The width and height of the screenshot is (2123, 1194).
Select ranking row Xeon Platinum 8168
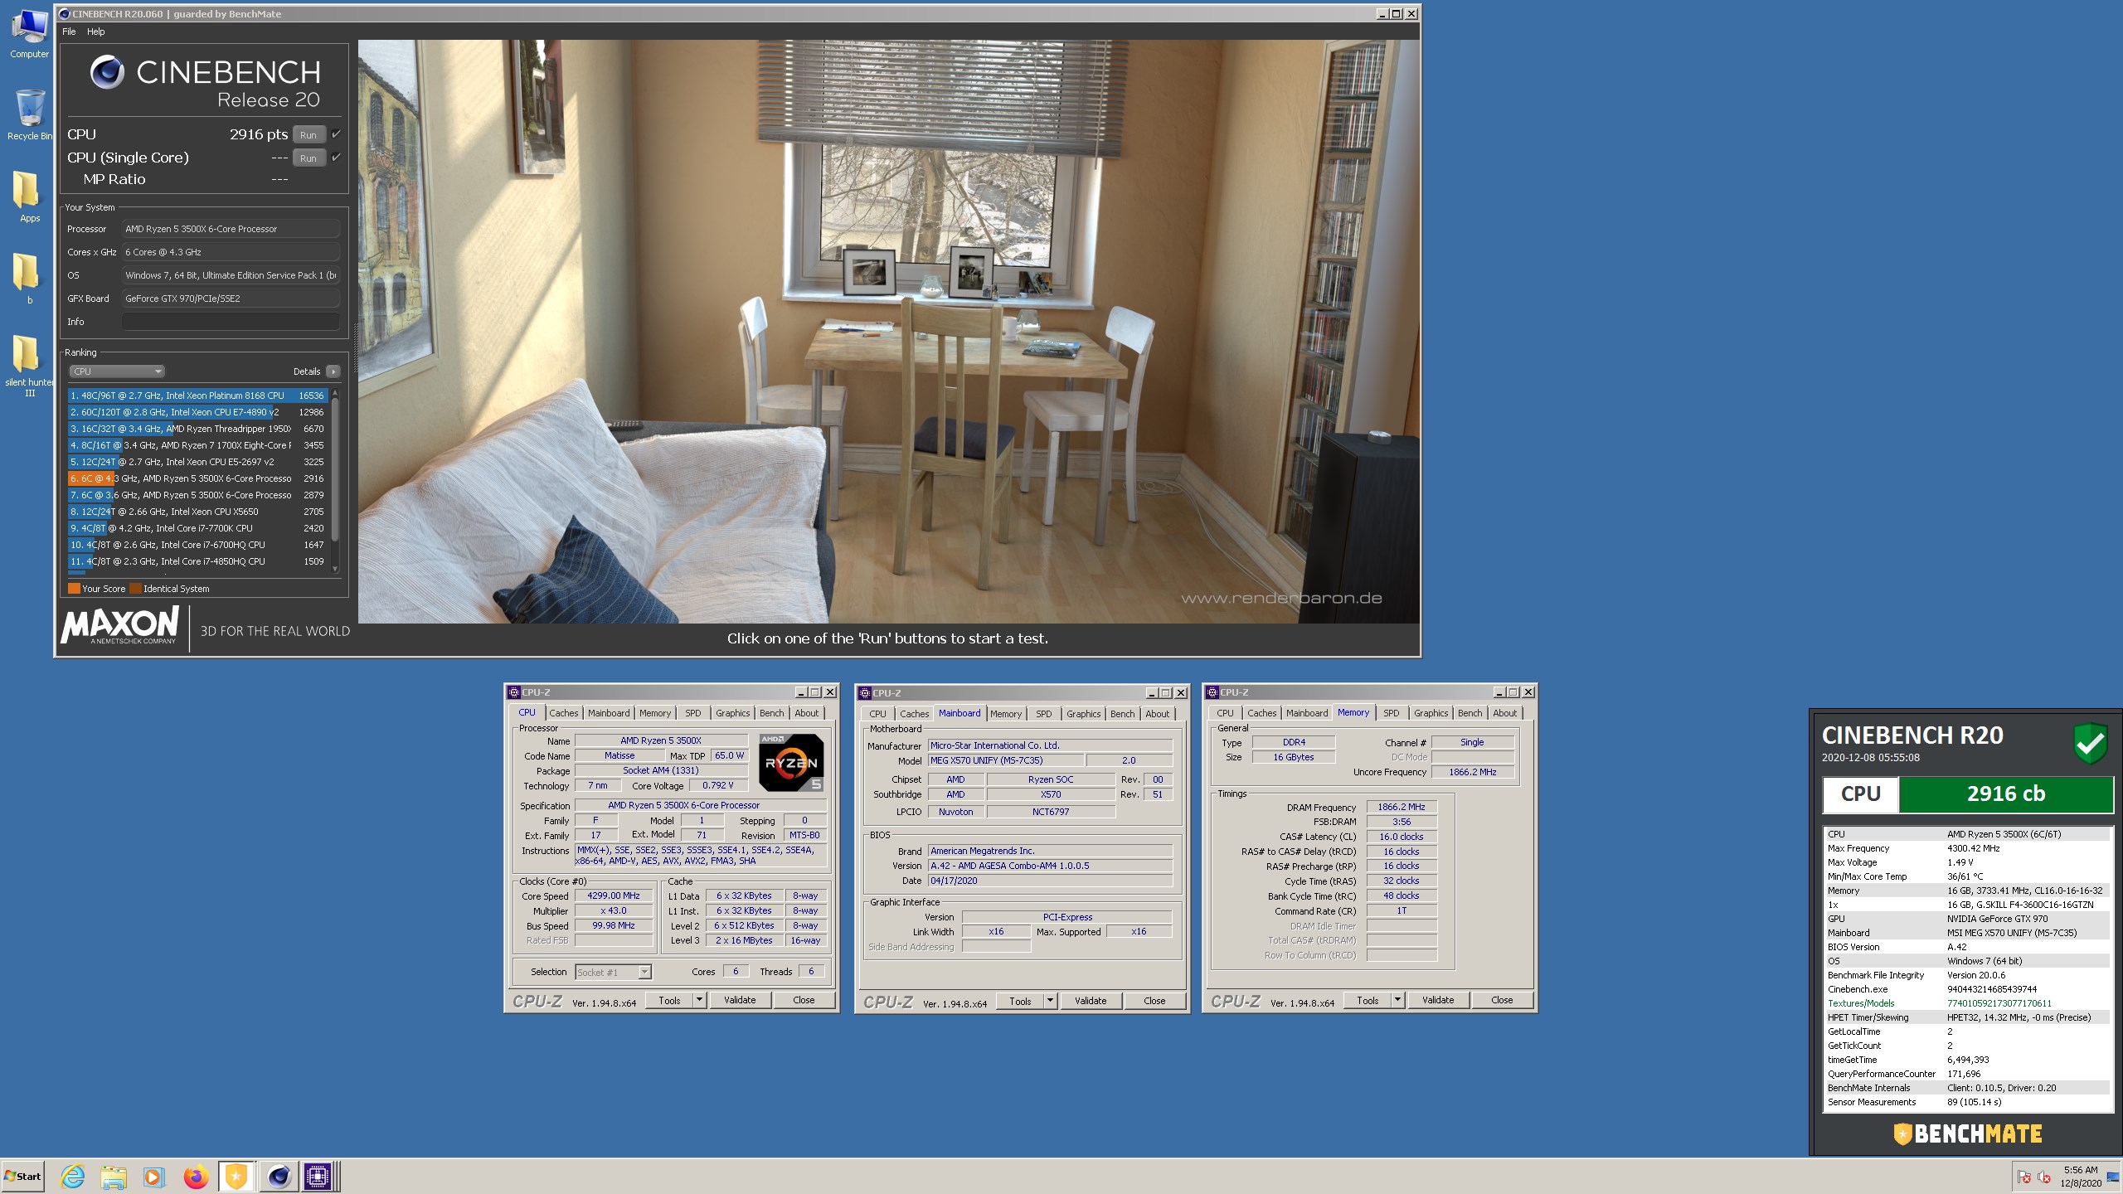point(197,396)
